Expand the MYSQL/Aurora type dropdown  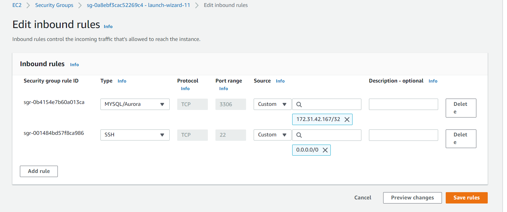point(135,104)
